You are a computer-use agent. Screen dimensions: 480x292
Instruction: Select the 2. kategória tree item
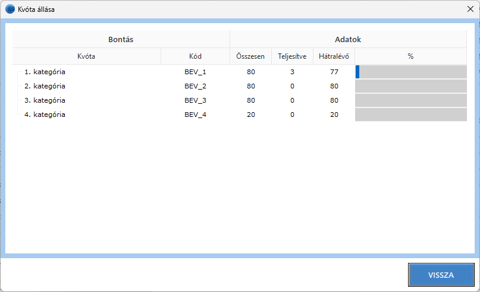[x=45, y=86]
